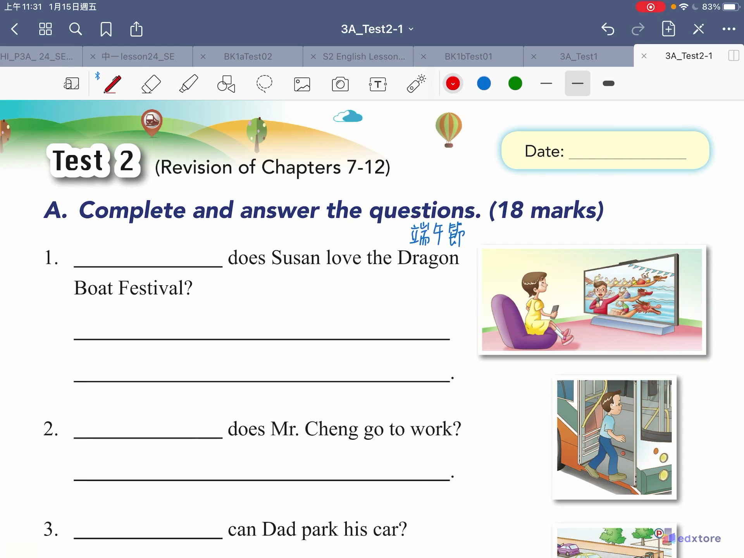744x558 pixels.
Task: Open the thumbnail grid view
Action: coord(45,29)
